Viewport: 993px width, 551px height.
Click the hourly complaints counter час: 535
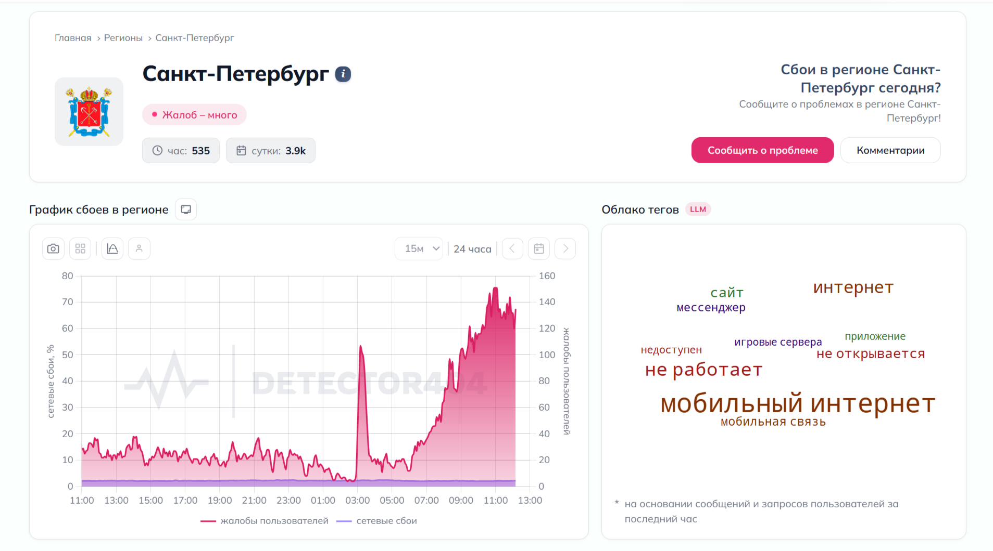click(x=181, y=151)
